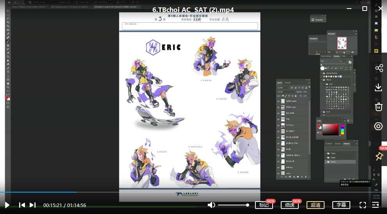Toggle visibility of the top layer
Viewport: 387px width, 214px height.
click(278, 101)
